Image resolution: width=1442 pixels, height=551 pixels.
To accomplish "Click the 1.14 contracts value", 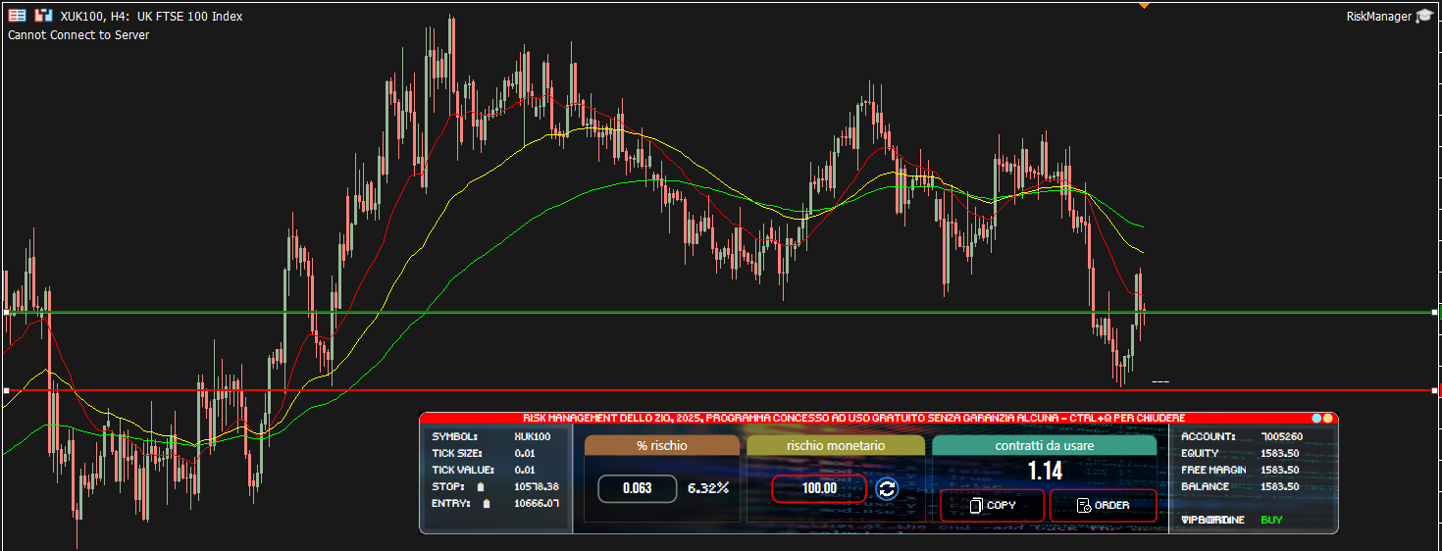I will point(1045,472).
